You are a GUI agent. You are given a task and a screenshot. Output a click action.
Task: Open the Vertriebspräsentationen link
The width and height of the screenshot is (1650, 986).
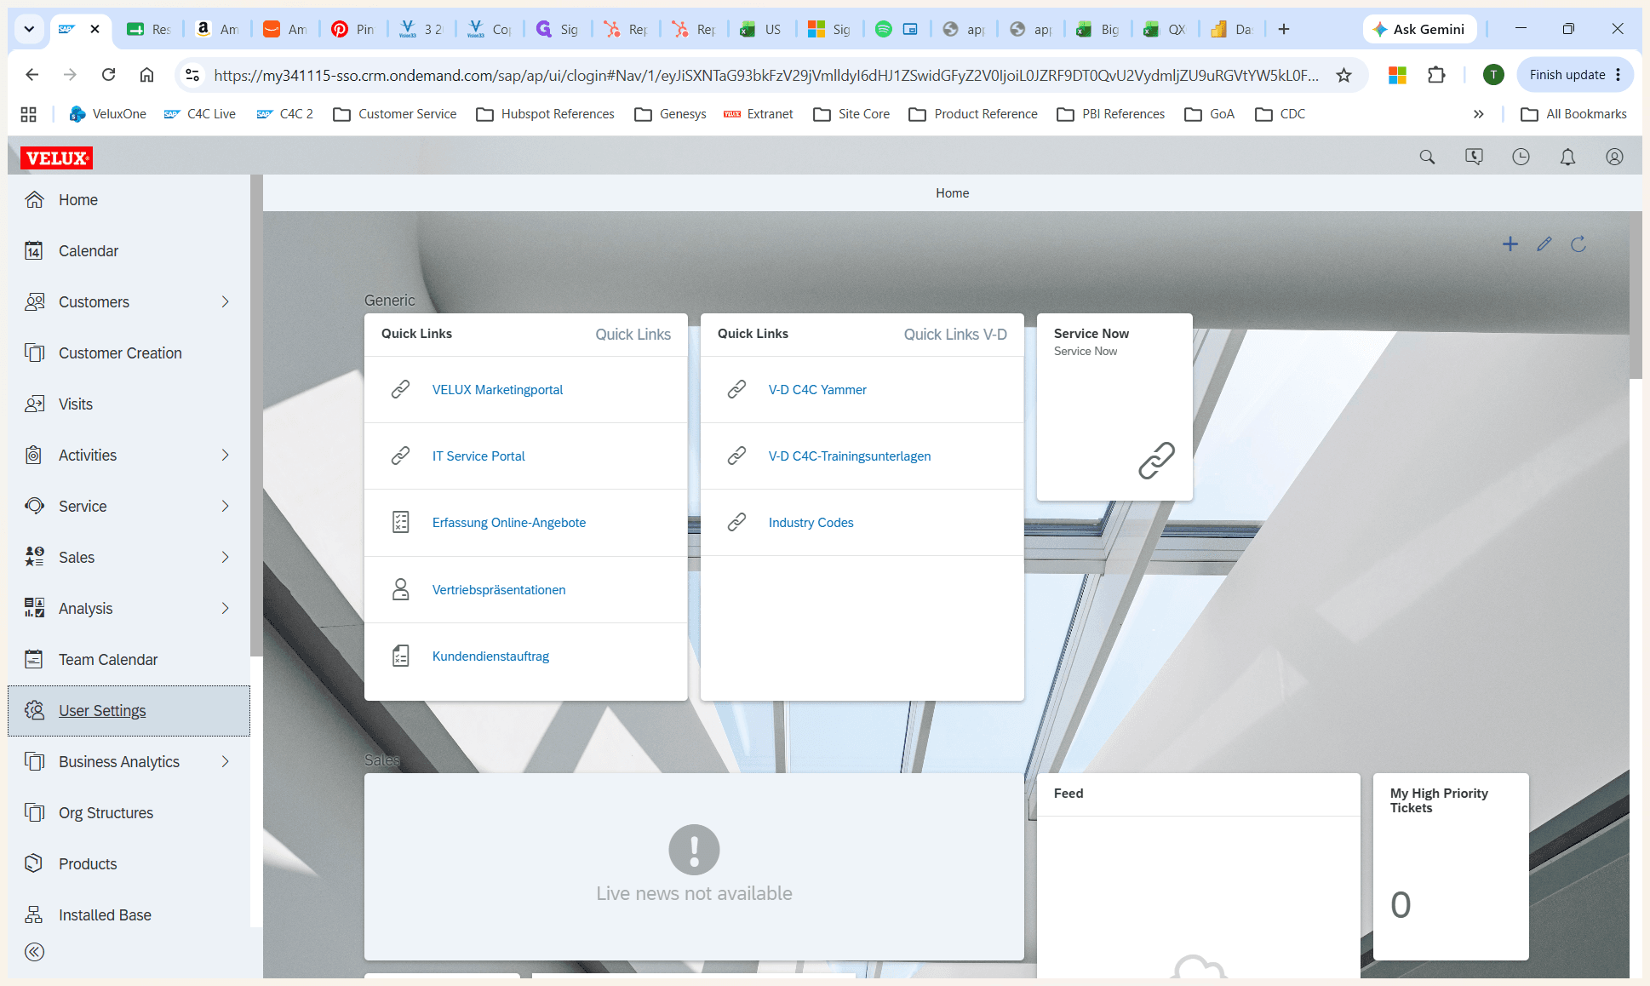tap(499, 590)
